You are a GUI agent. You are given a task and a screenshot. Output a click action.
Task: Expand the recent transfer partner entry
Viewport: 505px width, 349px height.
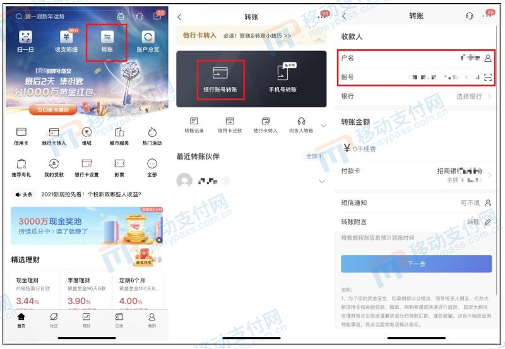click(322, 181)
